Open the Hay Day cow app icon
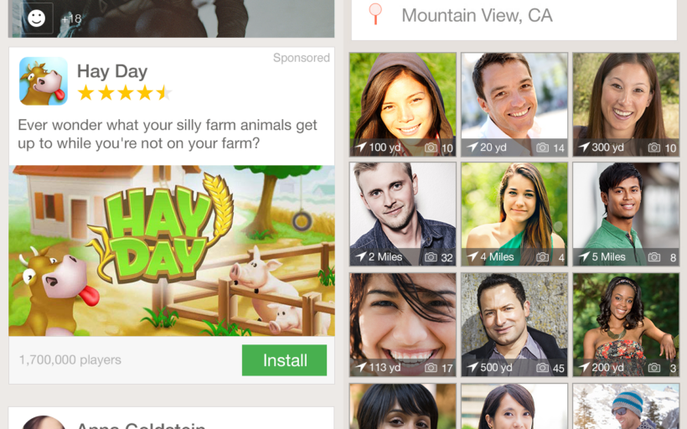Screen dimensions: 687x429 pyautogui.click(x=44, y=81)
